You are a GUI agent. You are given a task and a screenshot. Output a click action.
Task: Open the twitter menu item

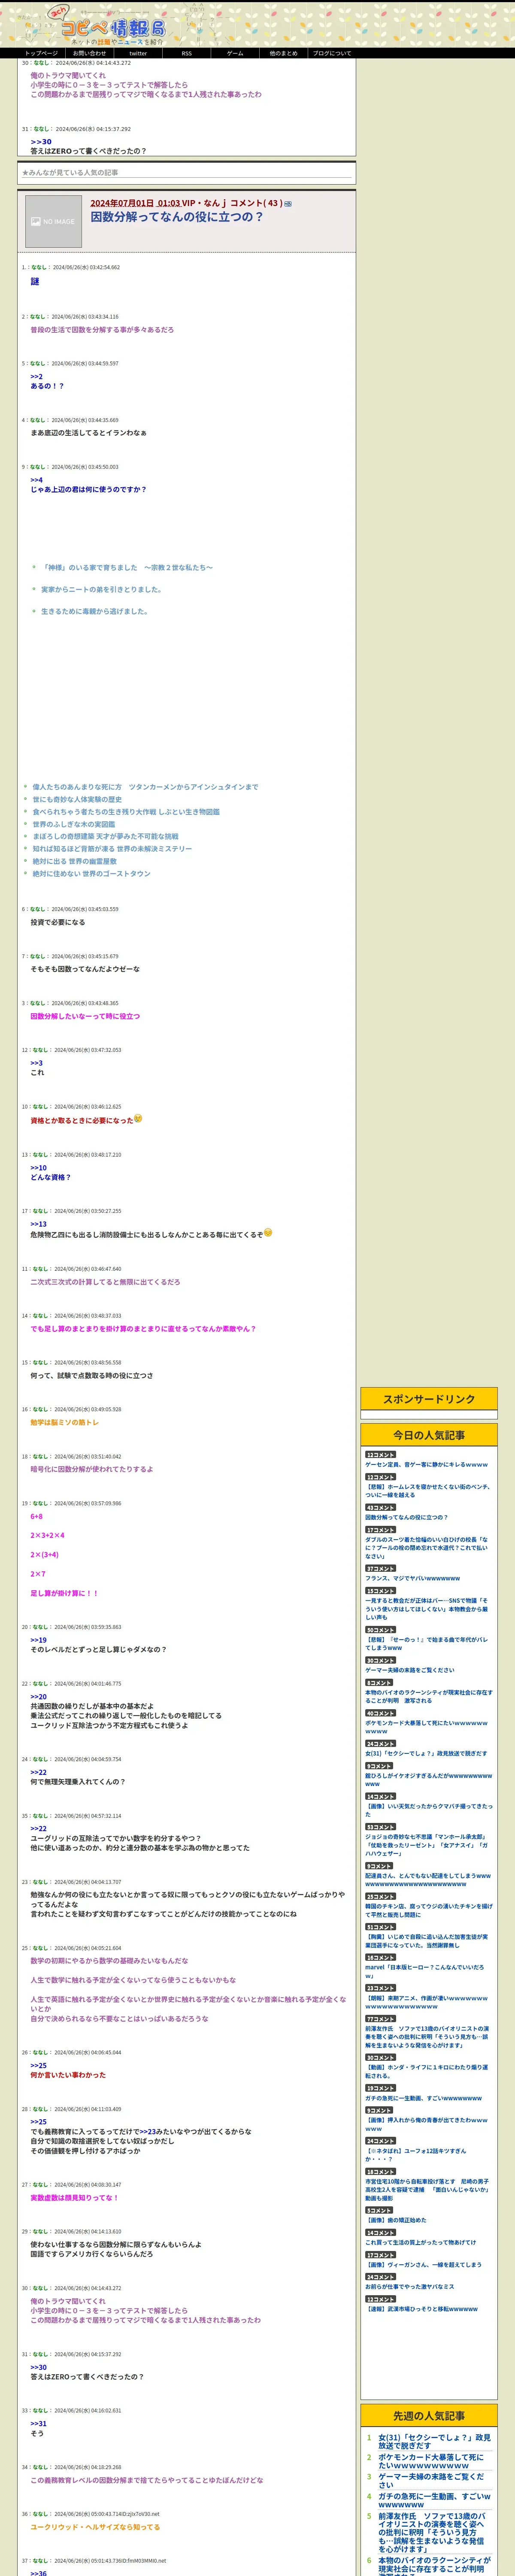pyautogui.click(x=138, y=53)
